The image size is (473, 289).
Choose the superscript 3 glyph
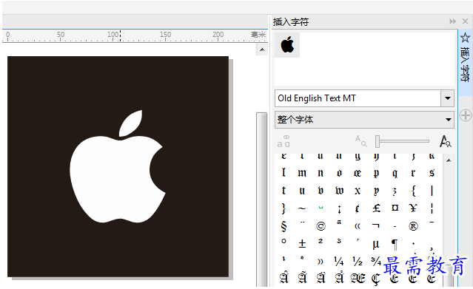339,241
